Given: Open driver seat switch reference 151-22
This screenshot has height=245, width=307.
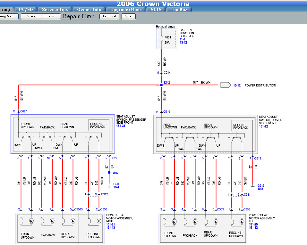Looking at the screenshot, I should tap(263, 126).
